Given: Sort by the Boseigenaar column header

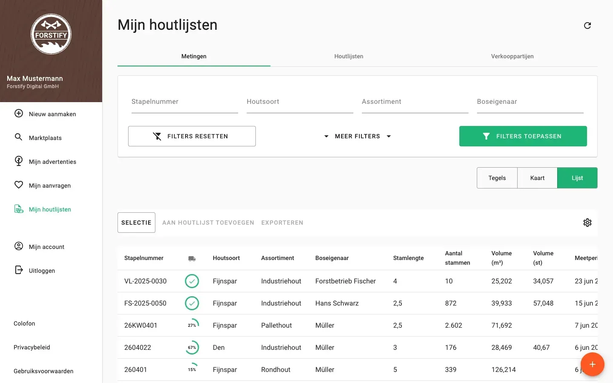Looking at the screenshot, I should point(332,258).
